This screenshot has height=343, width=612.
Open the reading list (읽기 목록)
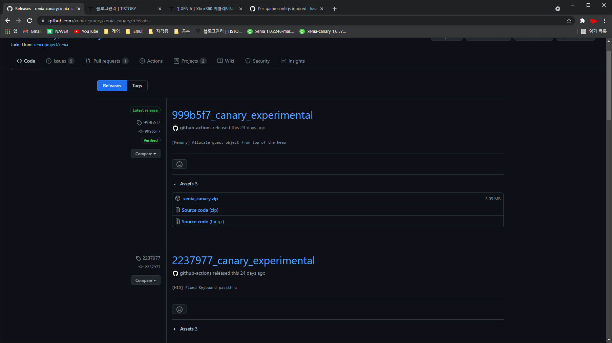click(594, 31)
